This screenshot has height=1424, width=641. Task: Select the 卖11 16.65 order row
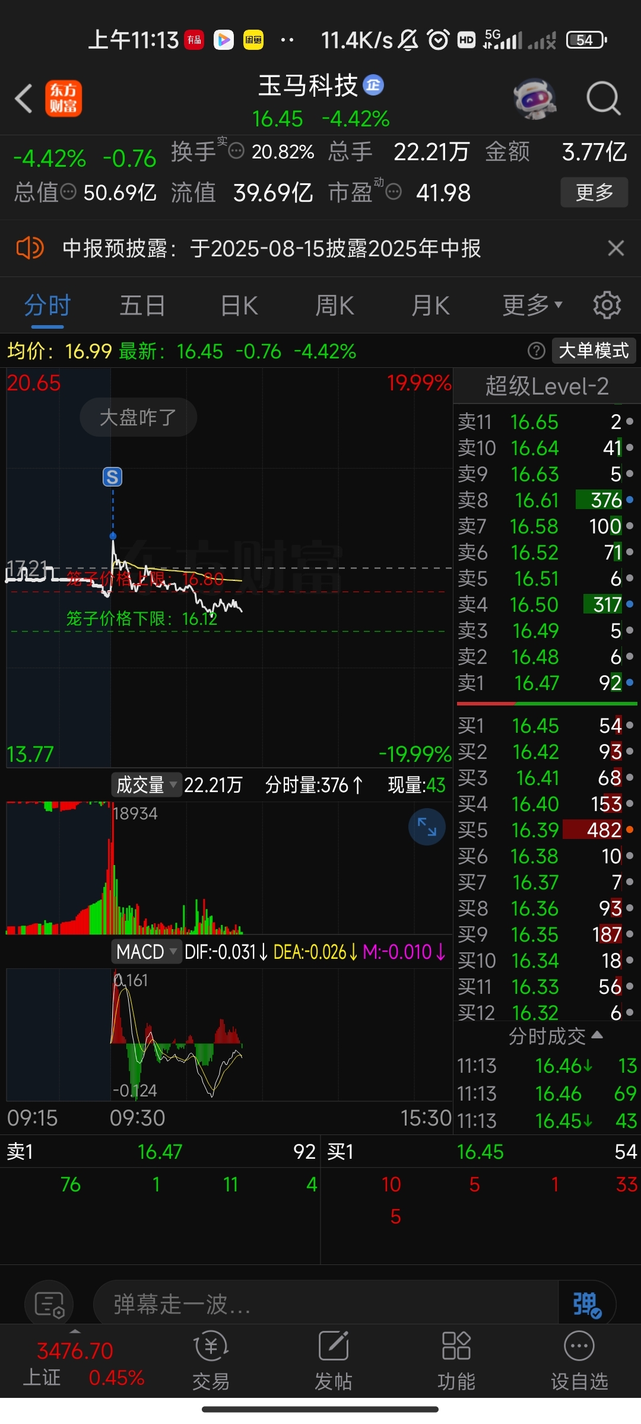click(547, 422)
